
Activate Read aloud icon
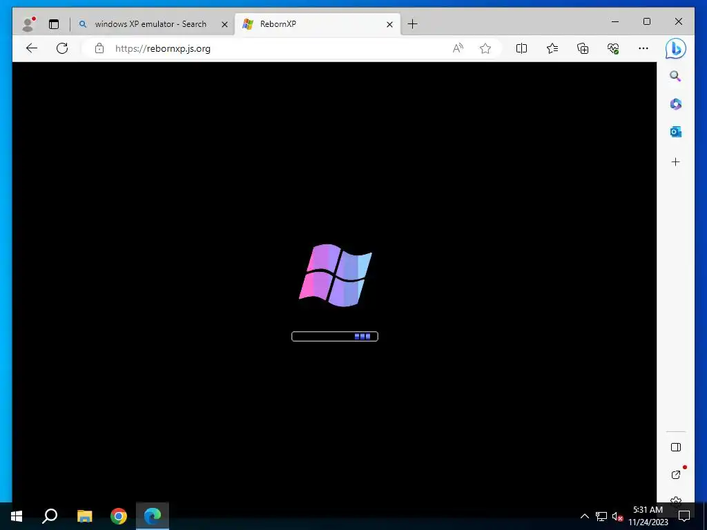[x=458, y=48]
